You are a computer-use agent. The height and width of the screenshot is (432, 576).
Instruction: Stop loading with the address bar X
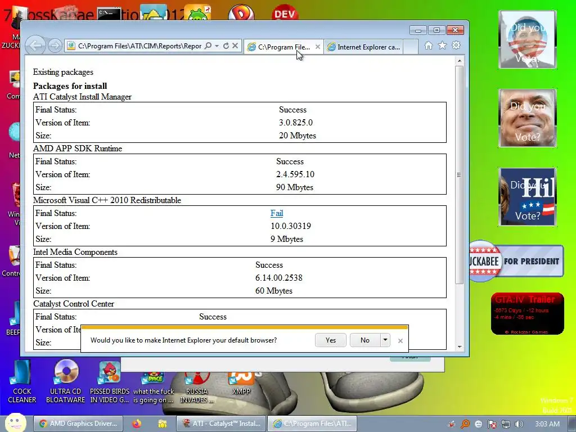235,46
